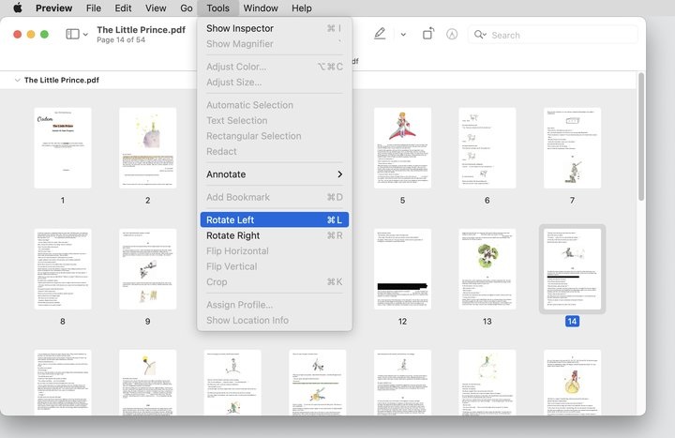
Task: Open the sidebar view options chevron
Action: click(x=85, y=35)
